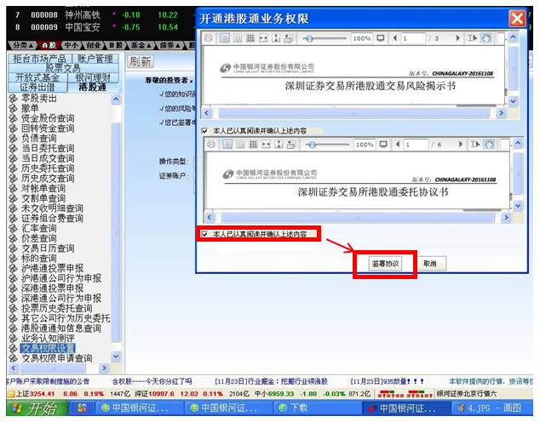This screenshot has height=422, width=540.
Task: Fit height in risk disclosure viewer toolbar
Action: click(276, 38)
